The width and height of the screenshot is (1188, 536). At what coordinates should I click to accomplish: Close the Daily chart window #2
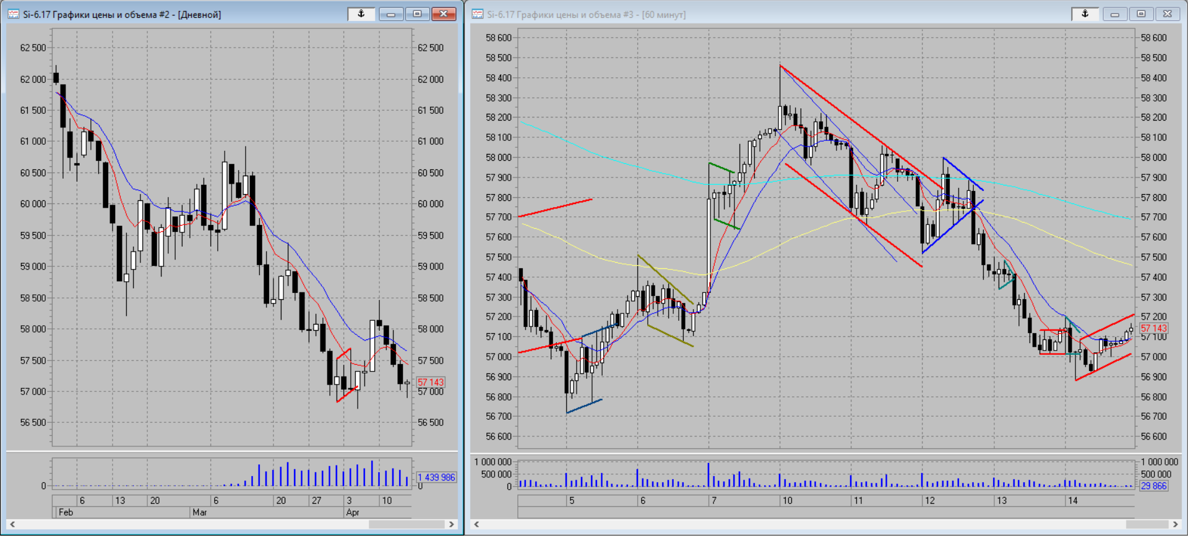click(444, 14)
